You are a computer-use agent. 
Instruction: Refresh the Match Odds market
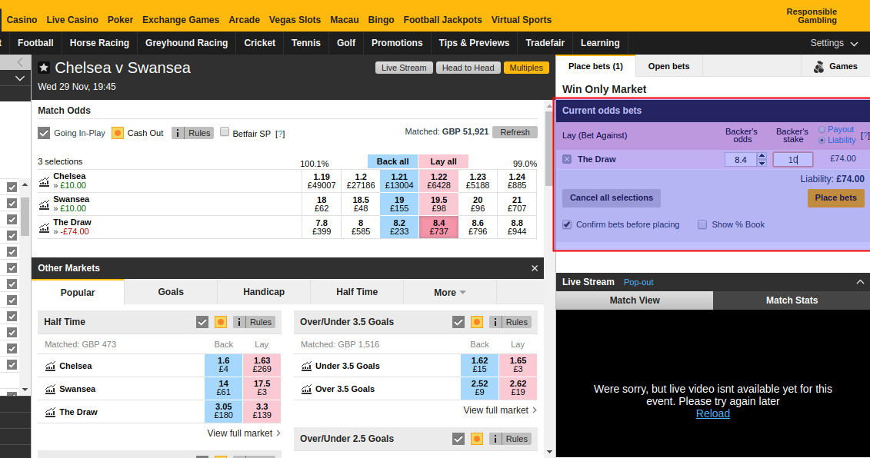point(515,132)
